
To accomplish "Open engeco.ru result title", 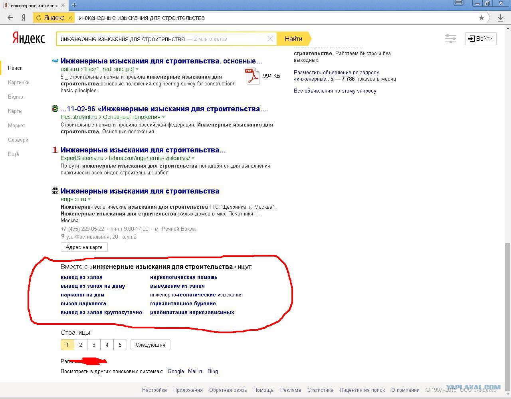I will 140,191.
